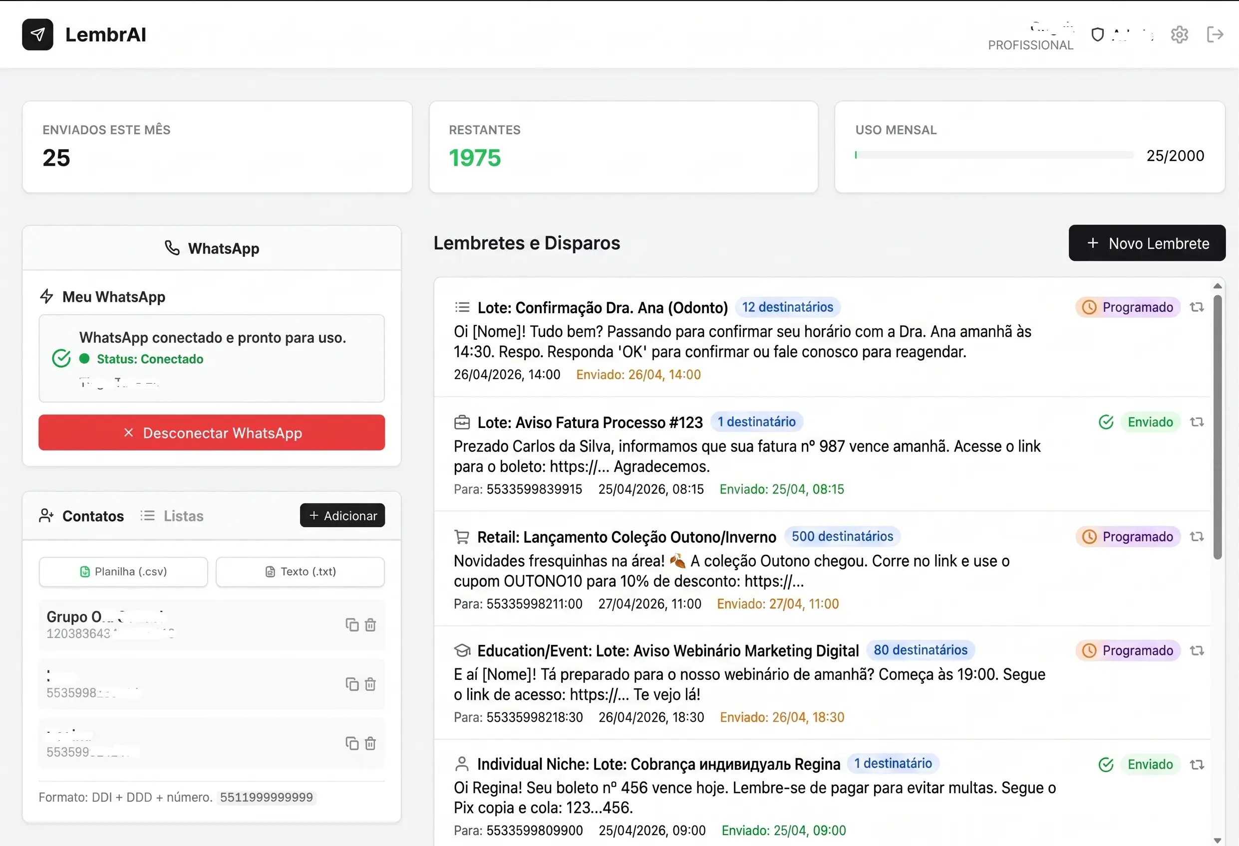Click the 1 destinatário badge on Cobrança Regina
Screen dimensions: 1239x846
pos(893,763)
